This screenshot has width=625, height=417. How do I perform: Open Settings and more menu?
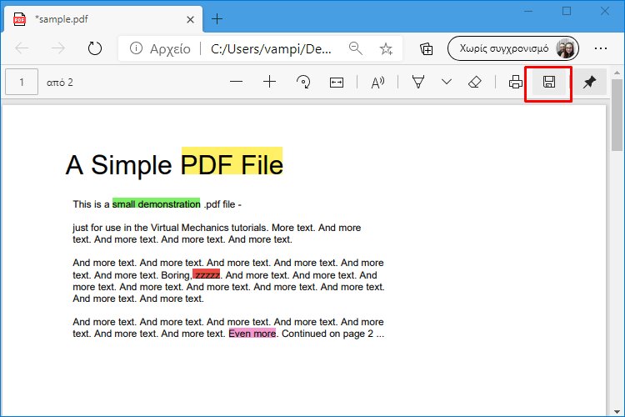click(600, 48)
